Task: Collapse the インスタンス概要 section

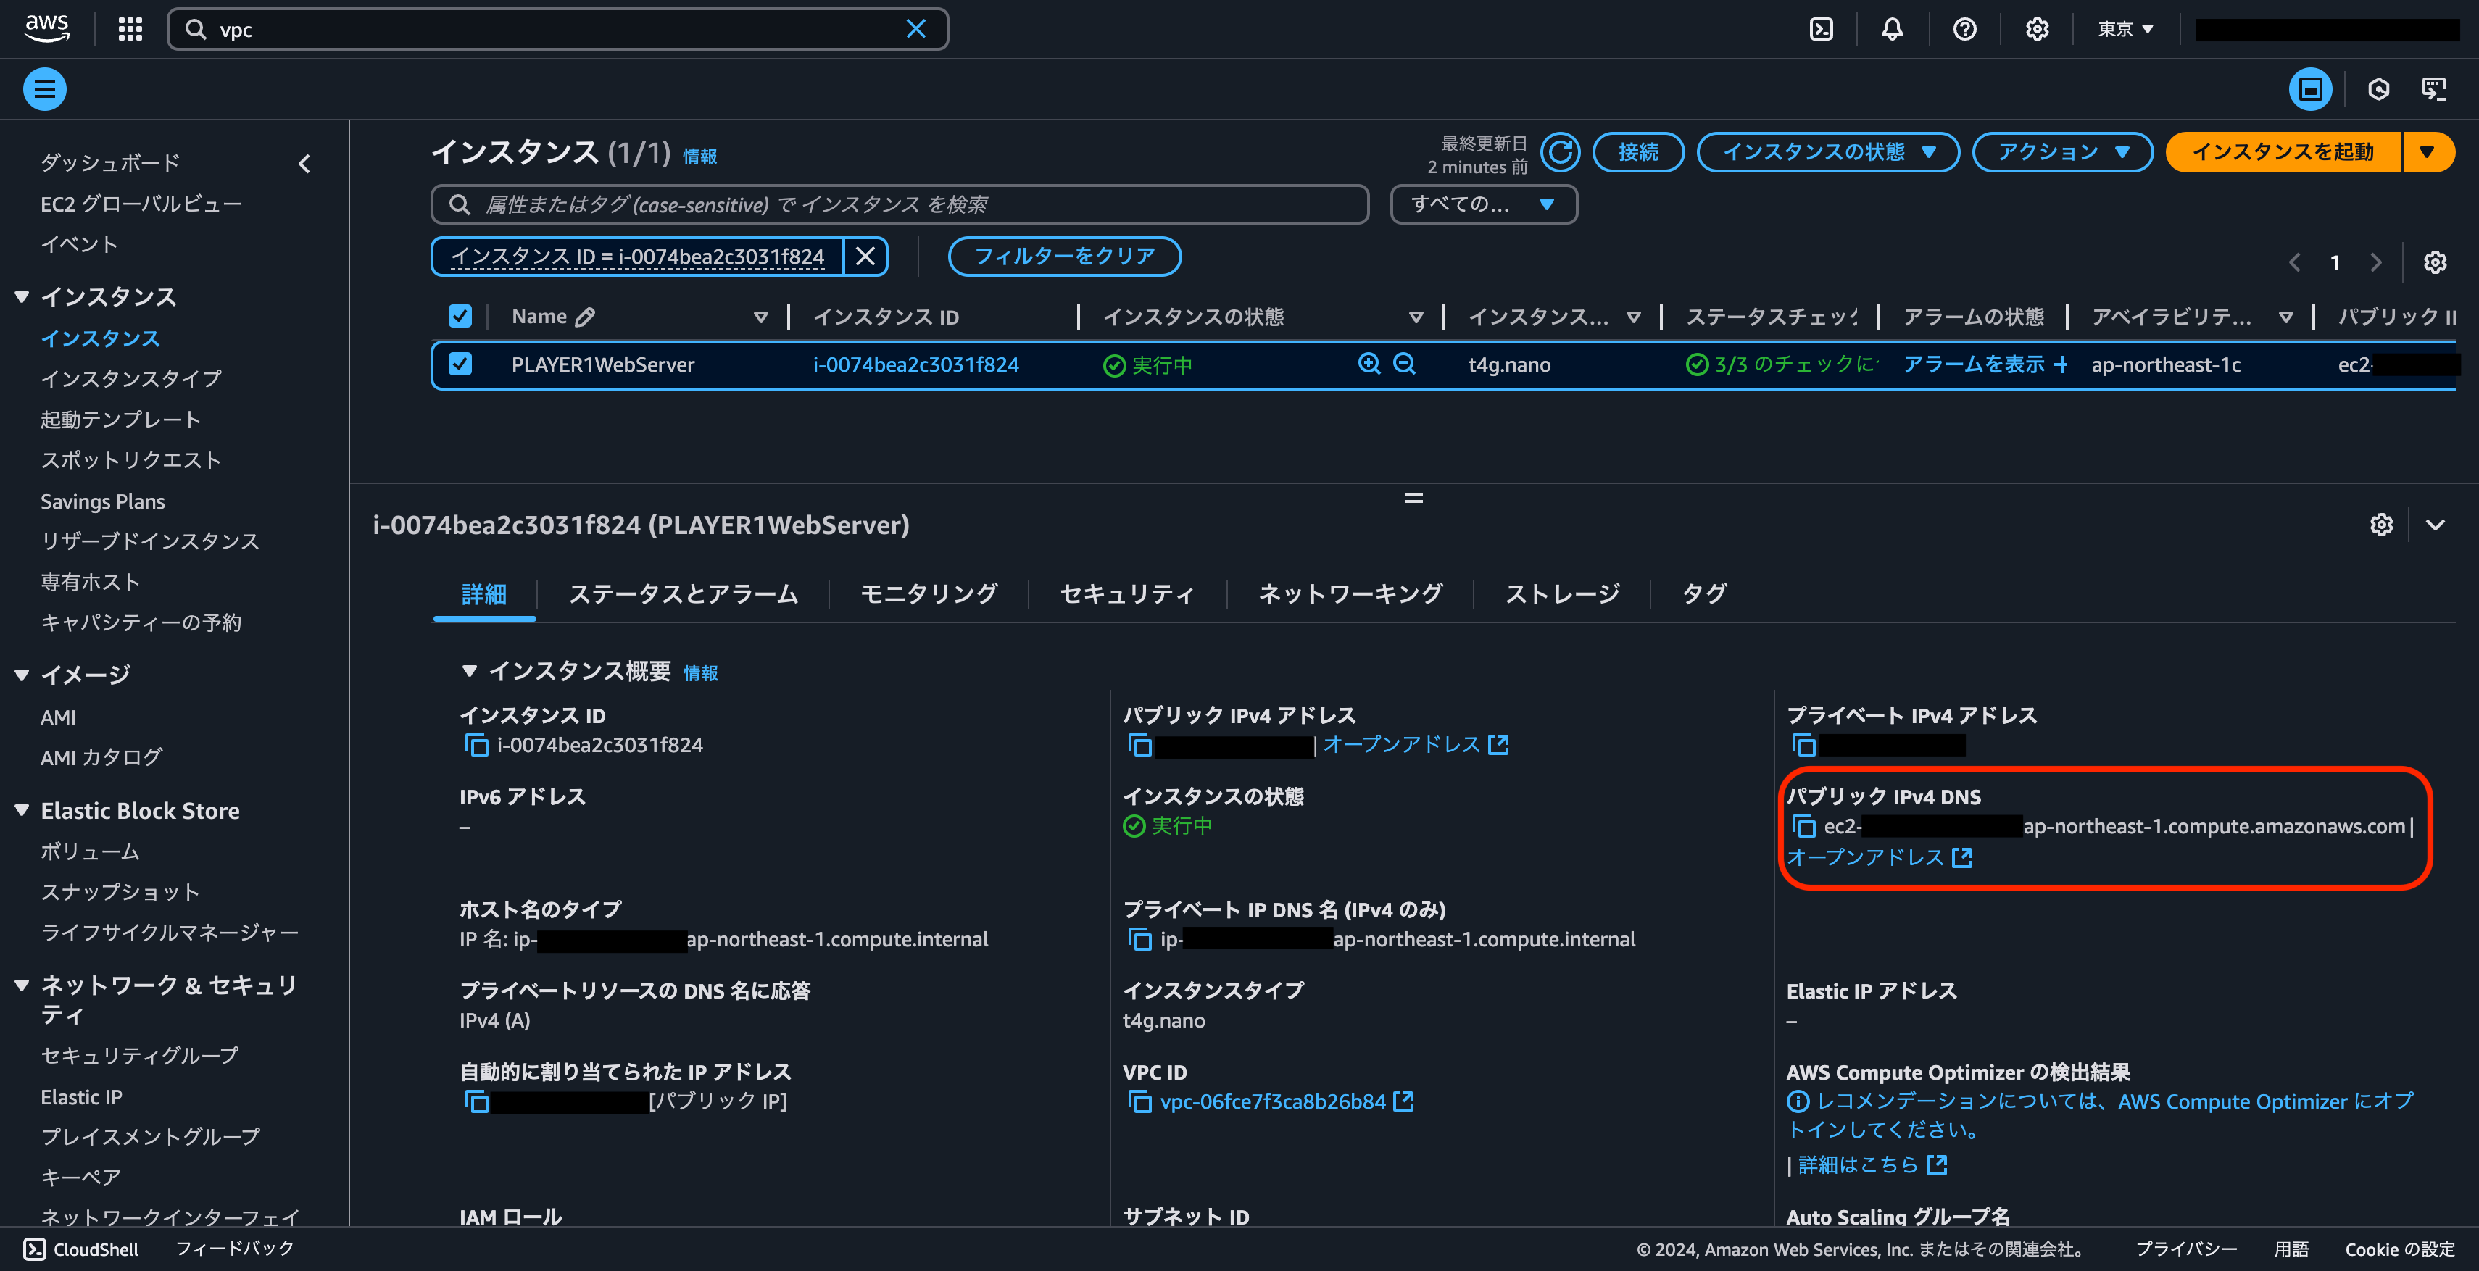Action: click(x=470, y=672)
